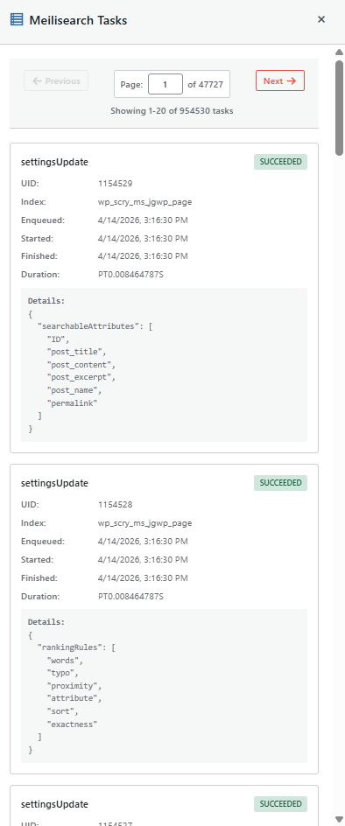Image resolution: width=345 pixels, height=826 pixels.
Task: Click the 'Details:' heading of task 1154528
Action: 46,622
